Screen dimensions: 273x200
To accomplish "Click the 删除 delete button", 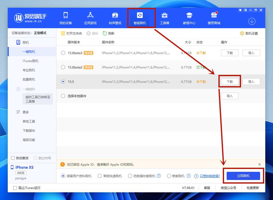I will click(x=92, y=33).
